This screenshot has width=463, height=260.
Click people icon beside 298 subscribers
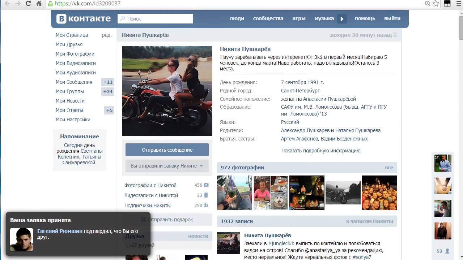click(206, 205)
